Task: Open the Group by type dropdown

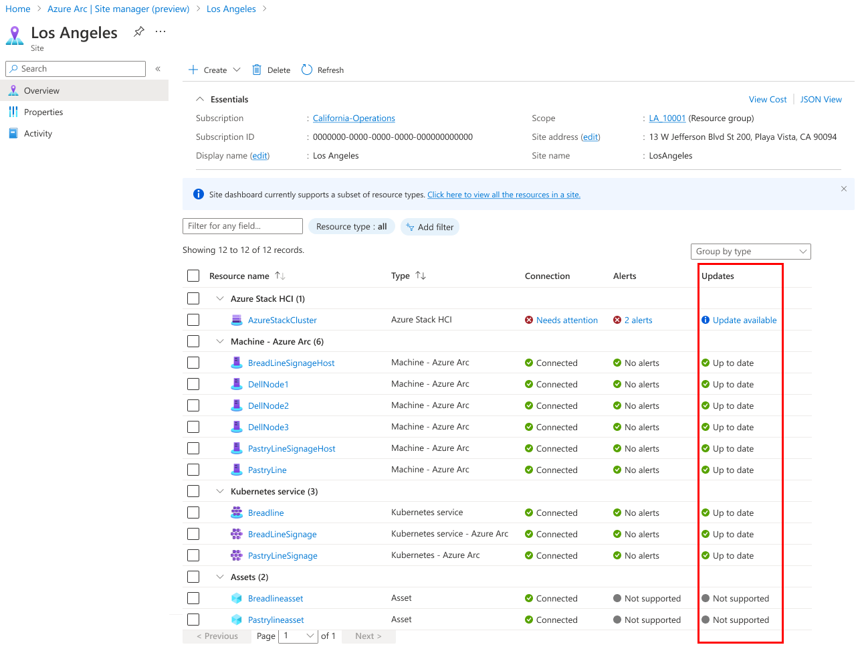Action: 750,252
